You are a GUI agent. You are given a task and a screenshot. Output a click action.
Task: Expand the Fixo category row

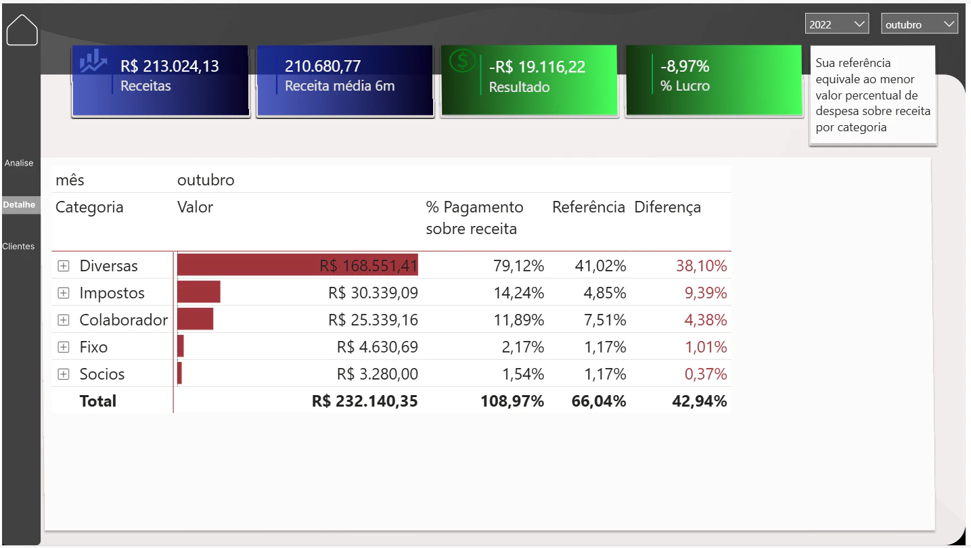pyautogui.click(x=64, y=347)
